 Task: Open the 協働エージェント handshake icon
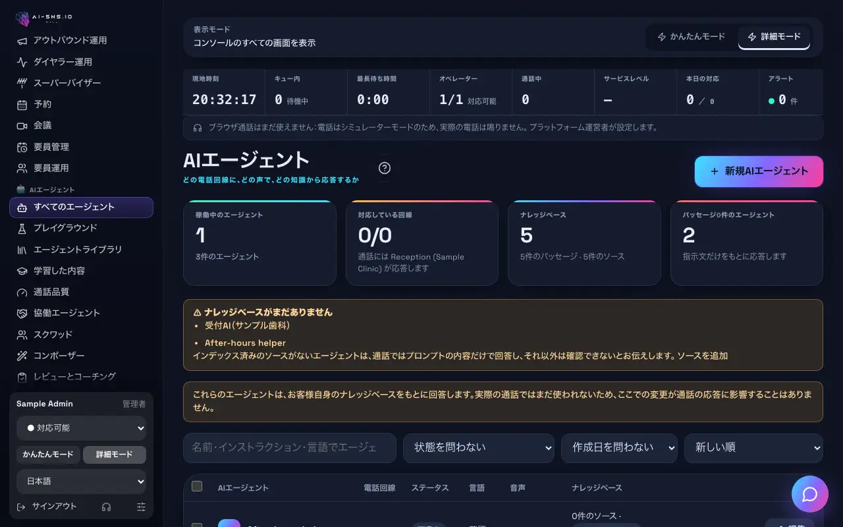point(22,313)
